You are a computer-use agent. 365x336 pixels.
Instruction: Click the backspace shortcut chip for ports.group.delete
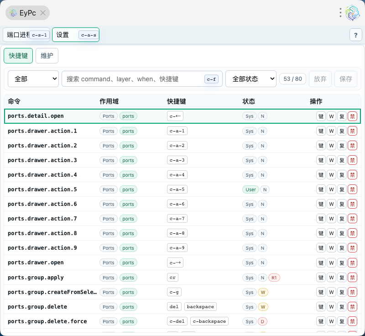coord(200,307)
